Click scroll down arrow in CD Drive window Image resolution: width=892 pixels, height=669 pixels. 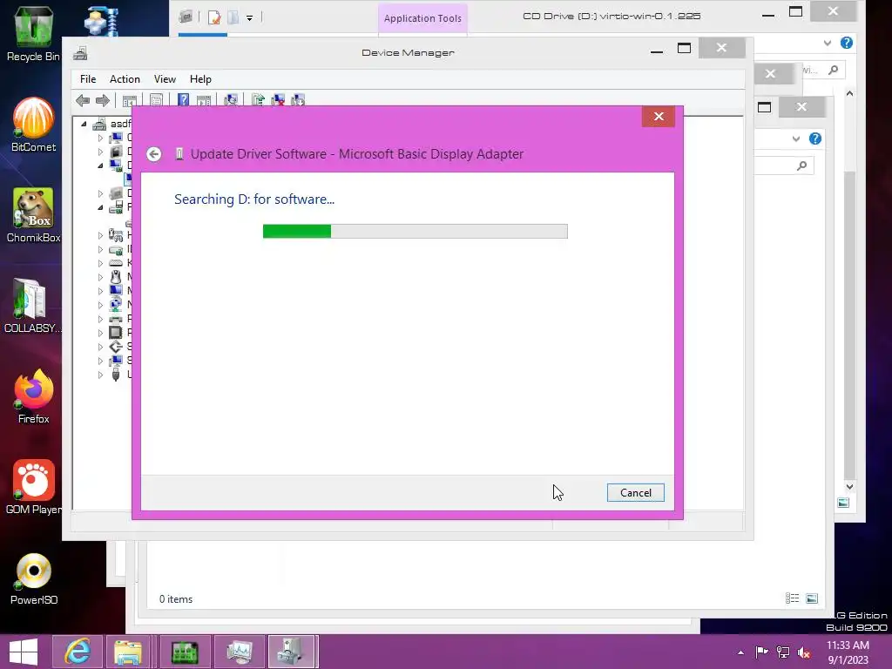coord(849,486)
